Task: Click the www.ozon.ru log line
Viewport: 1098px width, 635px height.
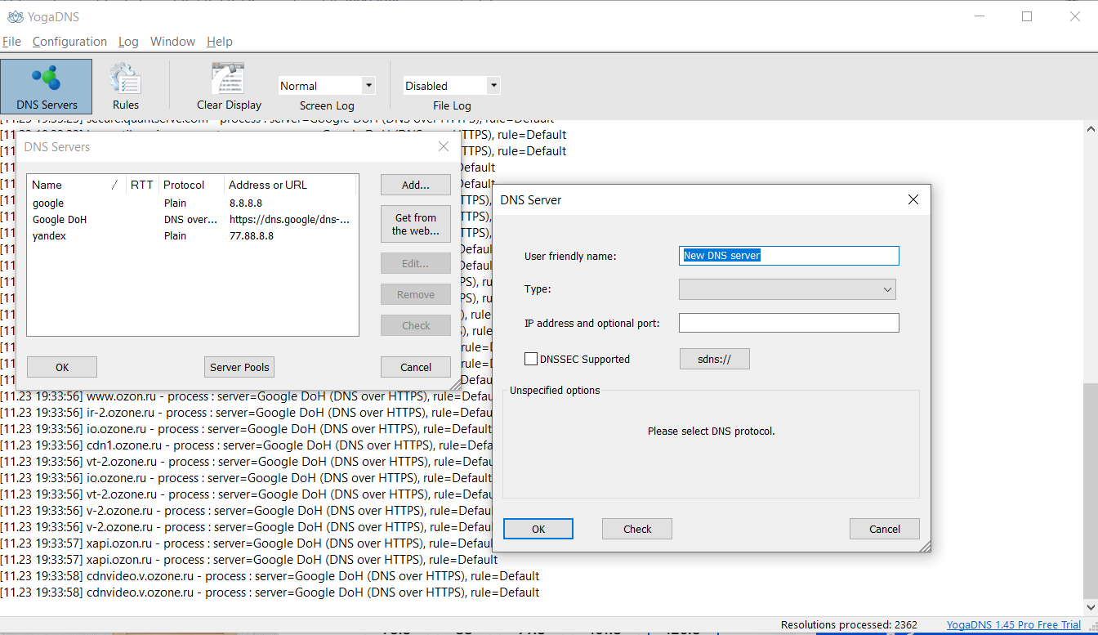Action: click(247, 396)
